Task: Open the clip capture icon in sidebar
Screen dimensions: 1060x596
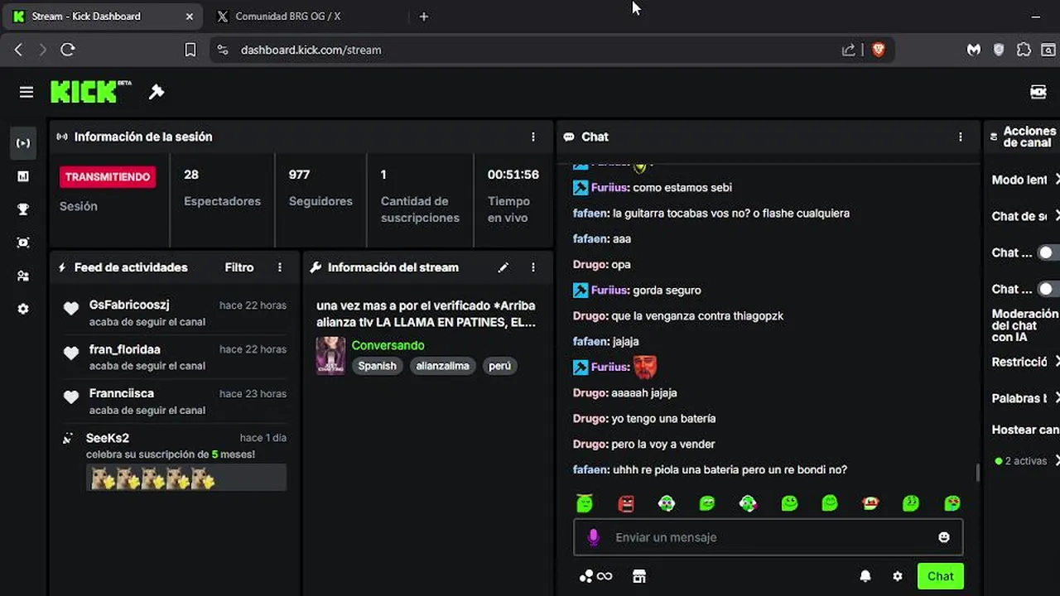Action: [23, 243]
